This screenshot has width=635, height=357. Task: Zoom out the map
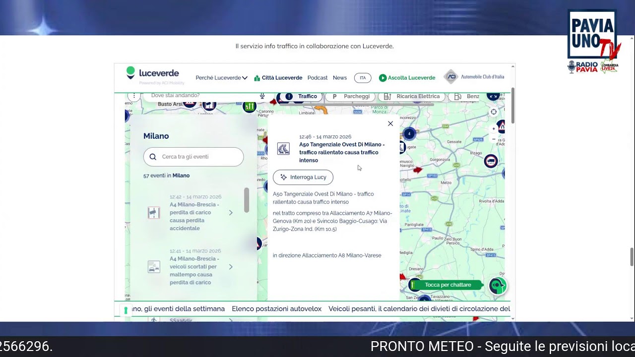(494, 139)
